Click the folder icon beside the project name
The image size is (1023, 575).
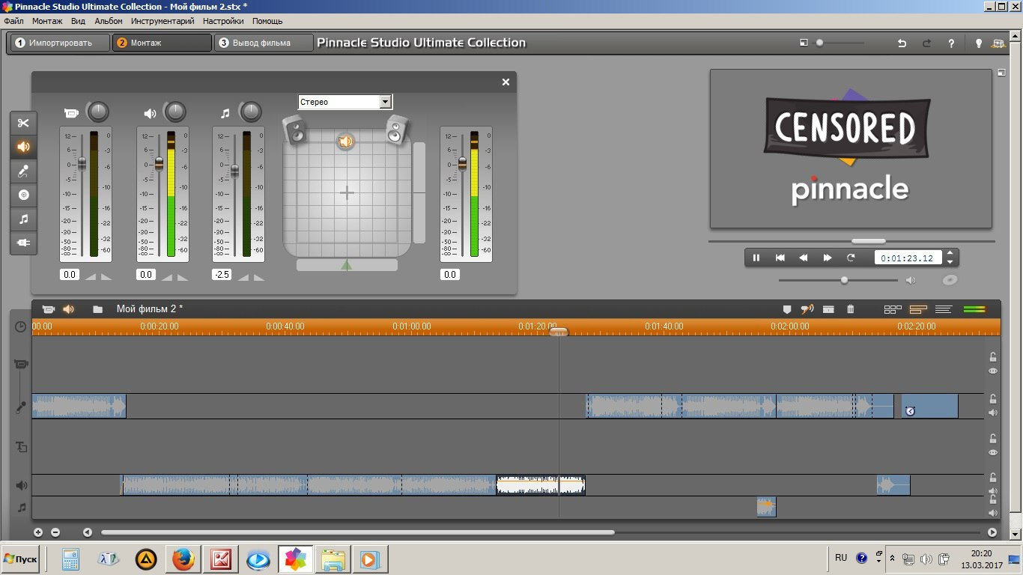(97, 308)
